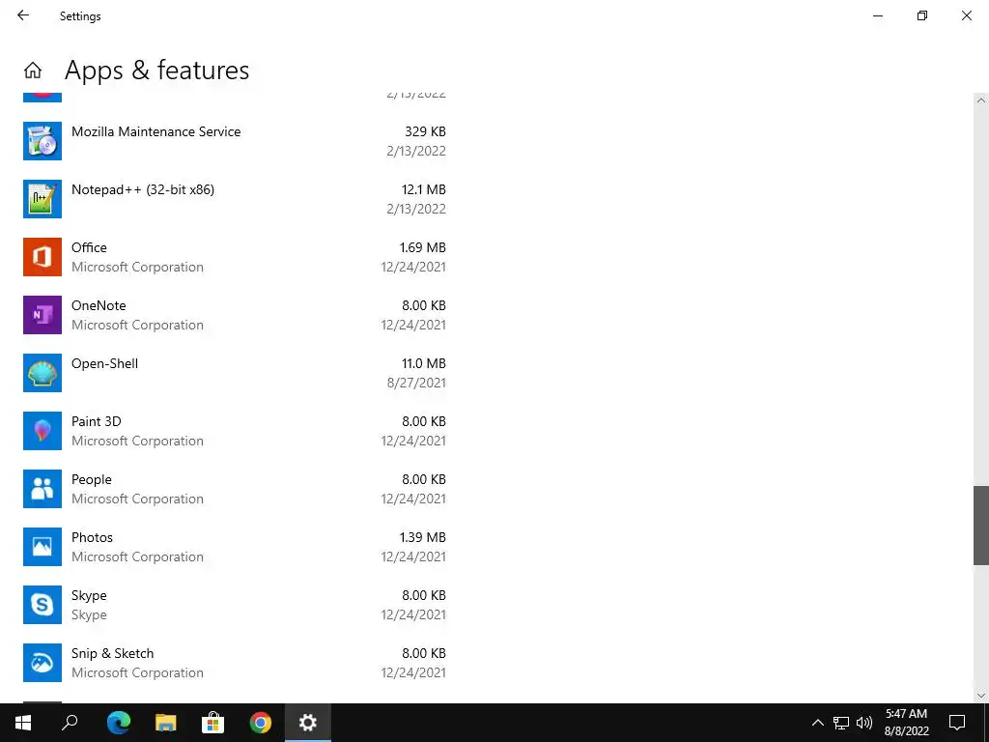The height and width of the screenshot is (742, 989).
Task: Open taskbar search magnifier
Action: coord(70,723)
